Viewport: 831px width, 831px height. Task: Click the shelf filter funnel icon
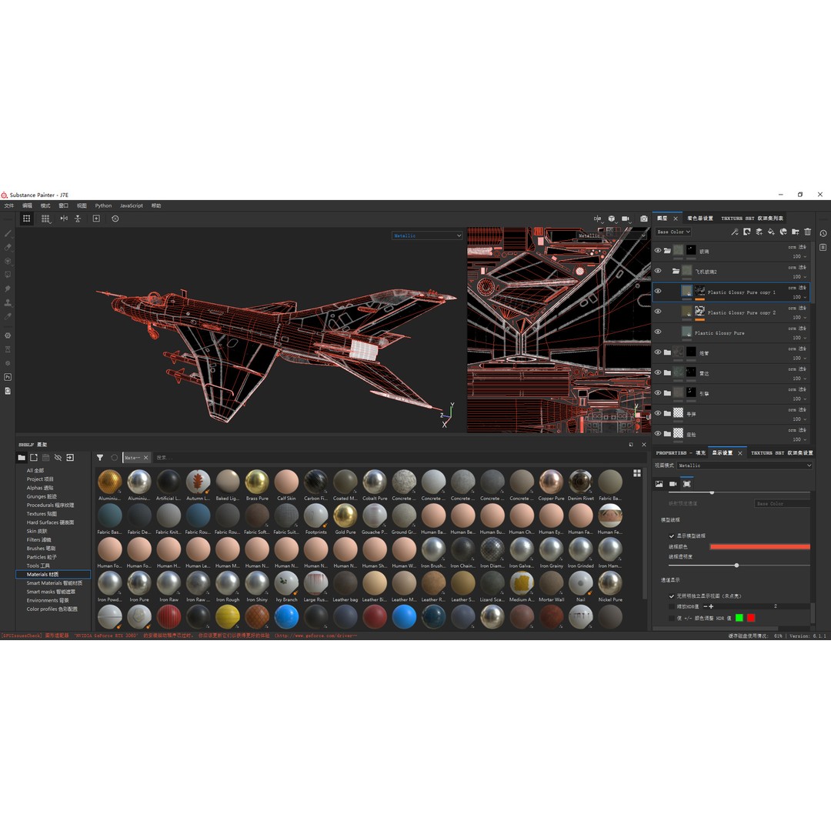[x=99, y=457]
